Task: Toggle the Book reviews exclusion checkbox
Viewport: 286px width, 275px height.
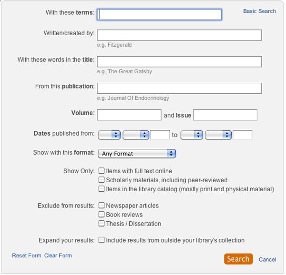Action: [x=102, y=215]
